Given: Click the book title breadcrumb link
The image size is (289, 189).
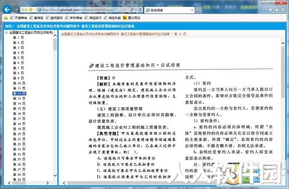Looking at the screenshot, I should (115, 34).
